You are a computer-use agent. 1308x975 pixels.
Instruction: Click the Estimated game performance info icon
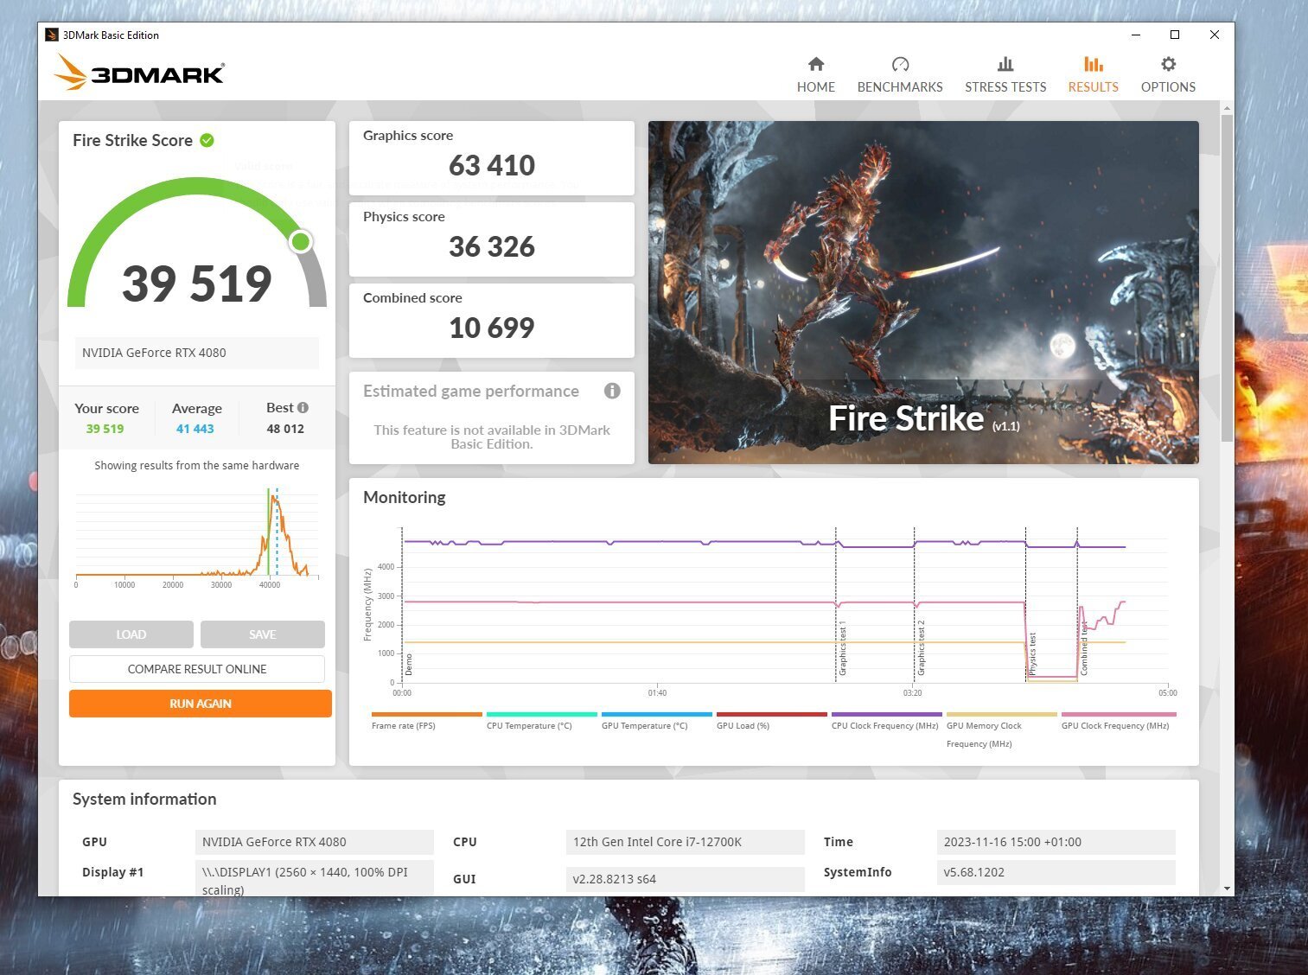pos(612,391)
